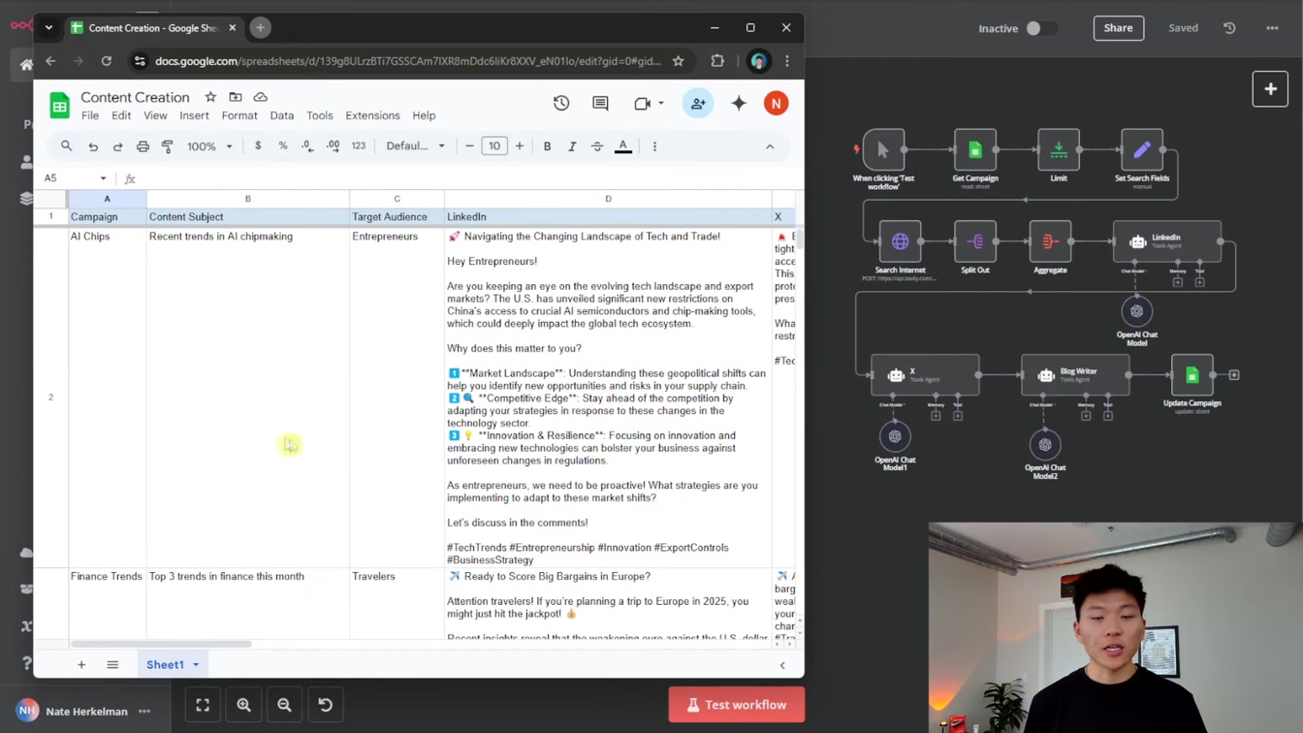Screen dimensions: 1303x733
Task: Zoom out on the n8n canvas
Action: 284,705
